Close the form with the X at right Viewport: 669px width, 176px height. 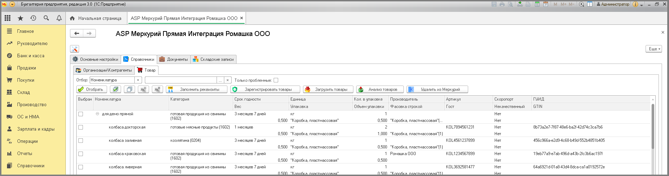pyautogui.click(x=663, y=32)
